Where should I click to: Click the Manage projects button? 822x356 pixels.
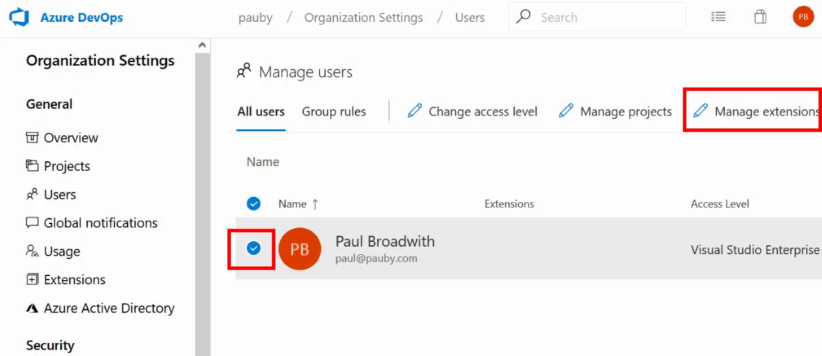click(x=616, y=111)
